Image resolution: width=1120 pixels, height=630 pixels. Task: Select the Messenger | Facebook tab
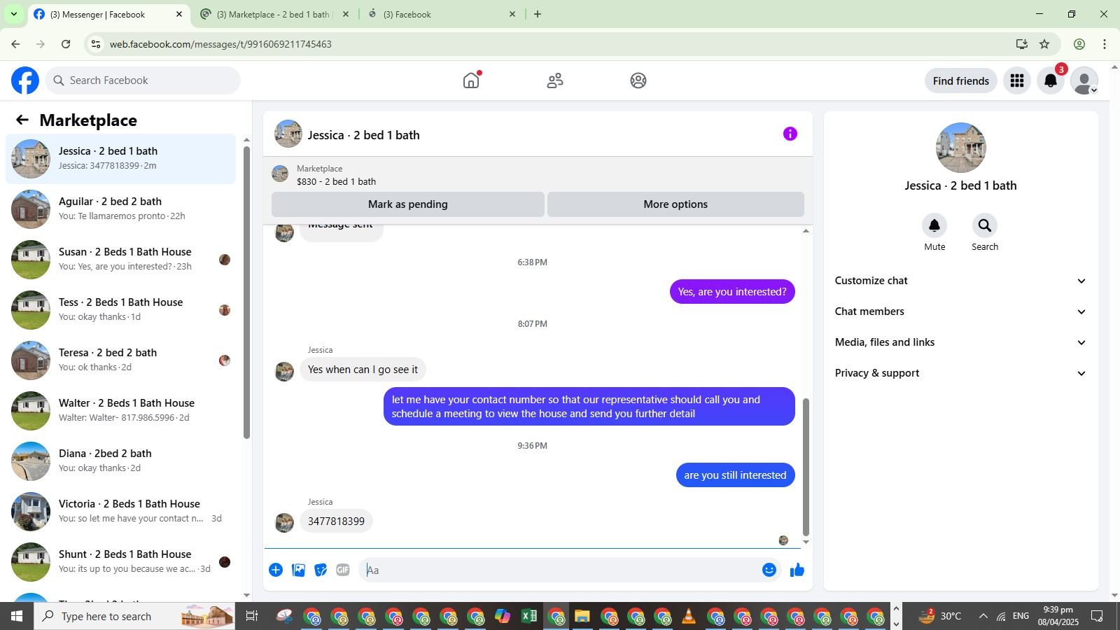108,14
